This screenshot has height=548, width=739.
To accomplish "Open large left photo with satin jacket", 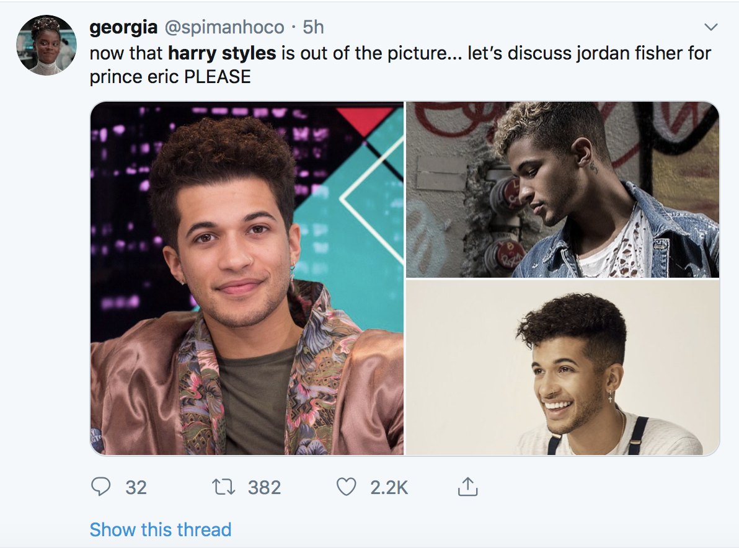I will pos(247,278).
